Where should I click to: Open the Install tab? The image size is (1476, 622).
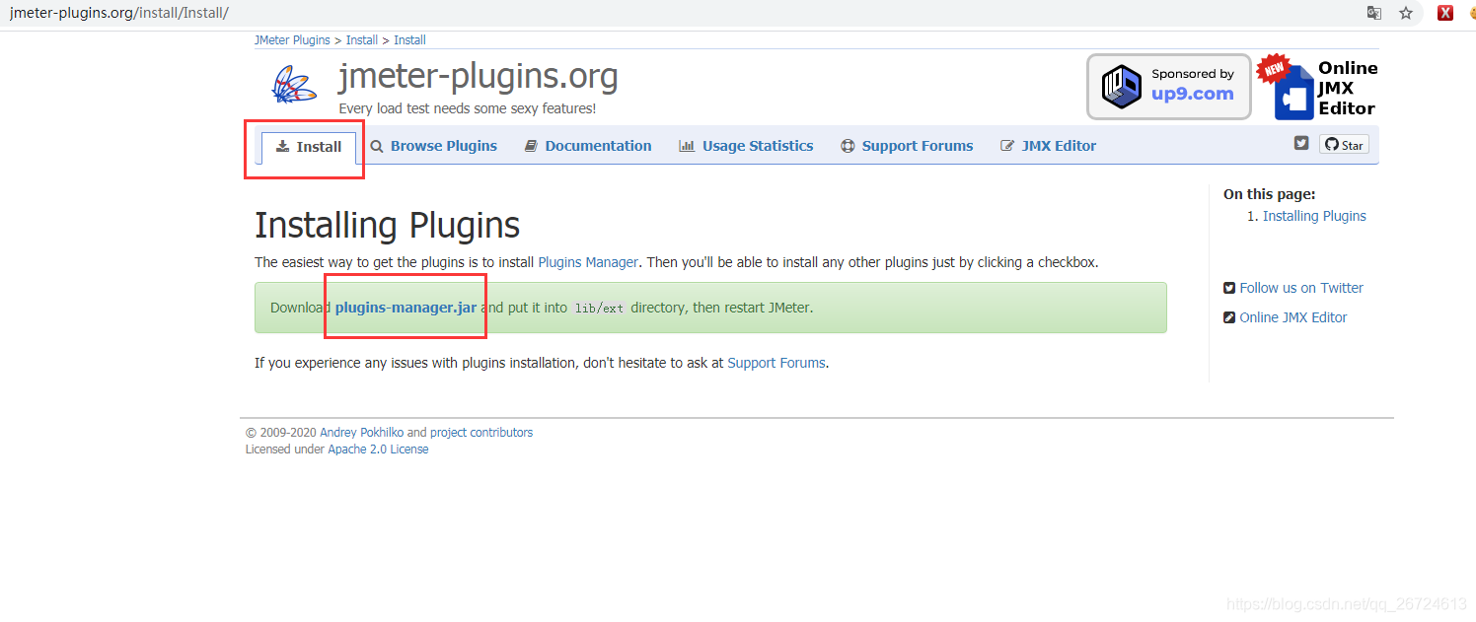(x=309, y=147)
